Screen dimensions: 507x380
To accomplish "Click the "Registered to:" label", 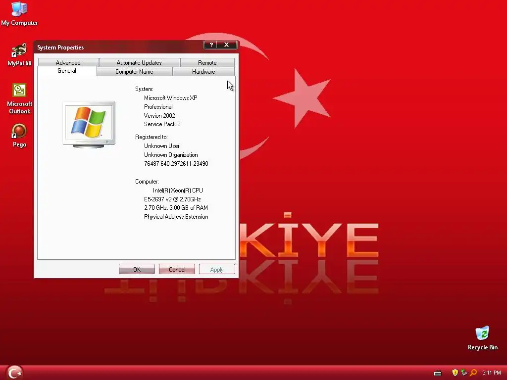I will 152,137.
